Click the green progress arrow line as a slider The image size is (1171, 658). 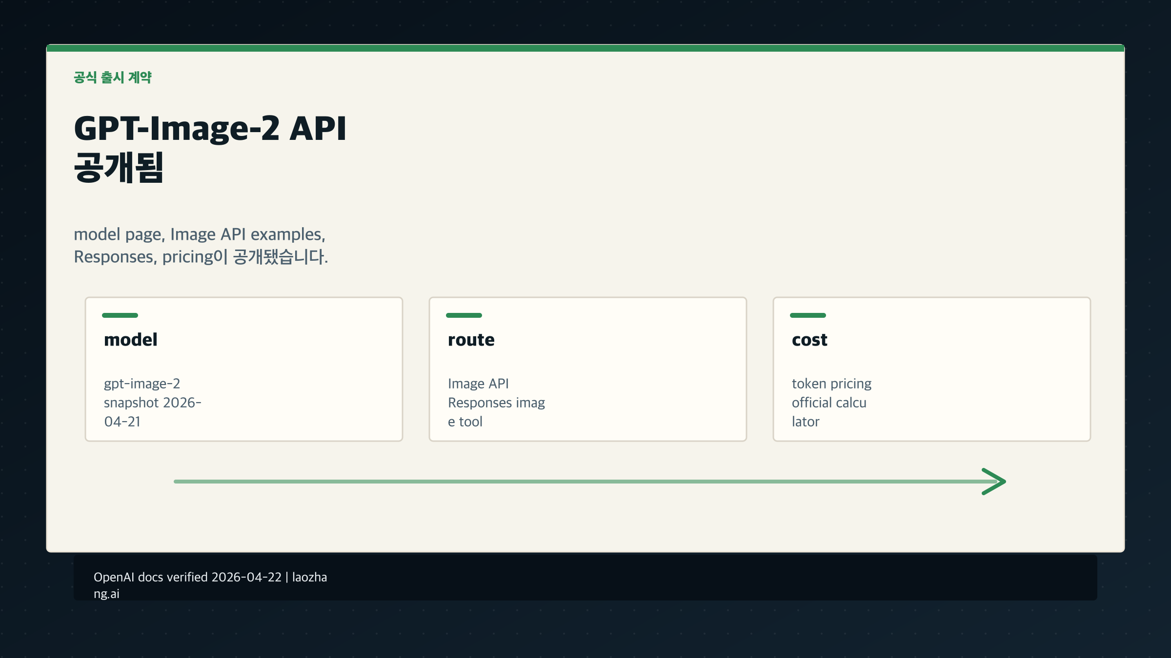[x=585, y=482]
